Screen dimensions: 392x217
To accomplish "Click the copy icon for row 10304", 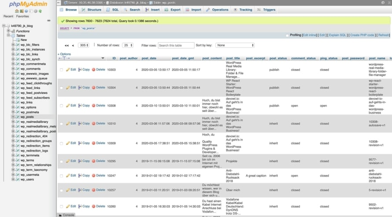I will pos(80,88).
